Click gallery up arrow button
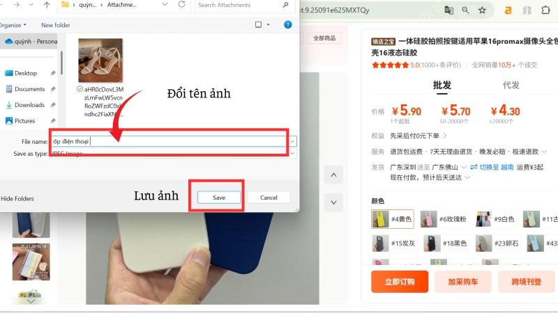558x313 pixels. [333, 175]
